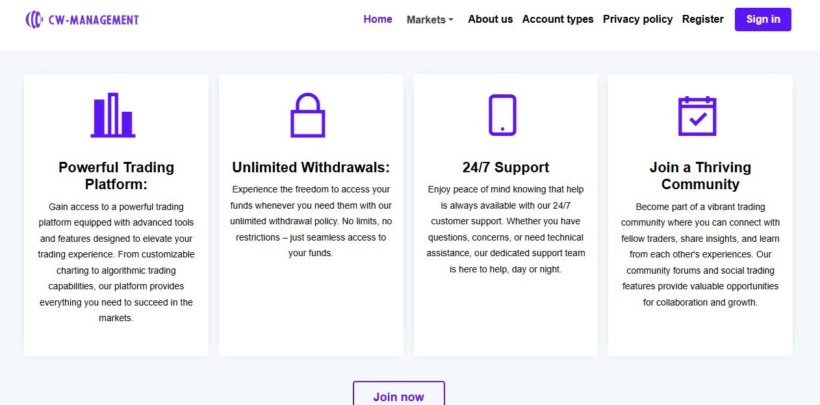
Task: Click the Powerful Trading Platform card
Action: (x=116, y=215)
